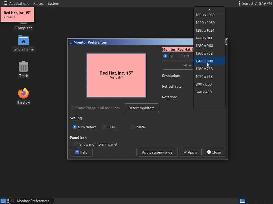The width and height of the screenshot is (273, 204).
Task: Select the highlighted 1280 x 800 entry
Action: (x=209, y=61)
